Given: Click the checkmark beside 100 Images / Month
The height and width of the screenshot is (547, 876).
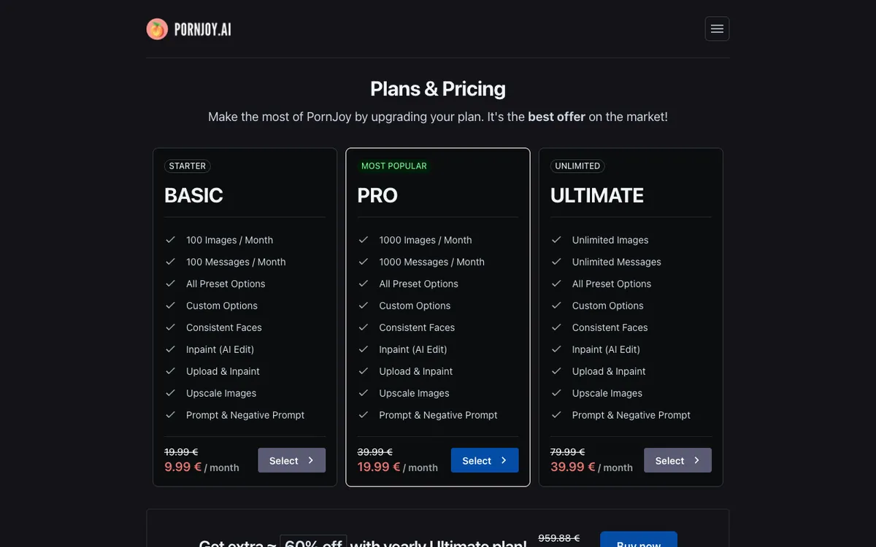Looking at the screenshot, I should 170,239.
